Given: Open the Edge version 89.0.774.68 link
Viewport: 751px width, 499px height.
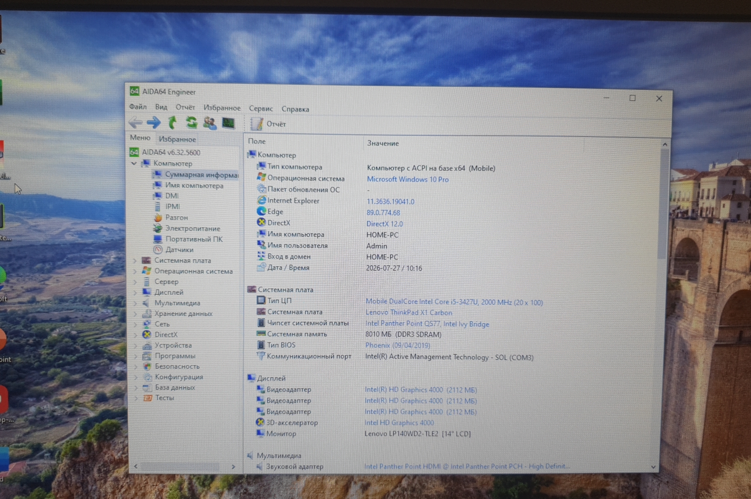Looking at the screenshot, I should pos(383,213).
